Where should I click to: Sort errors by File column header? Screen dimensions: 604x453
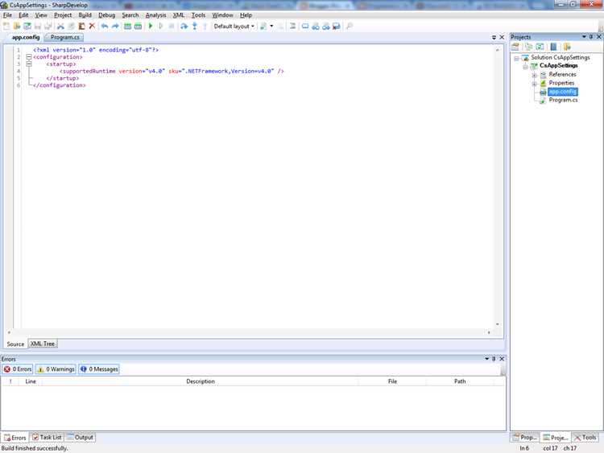pyautogui.click(x=392, y=381)
